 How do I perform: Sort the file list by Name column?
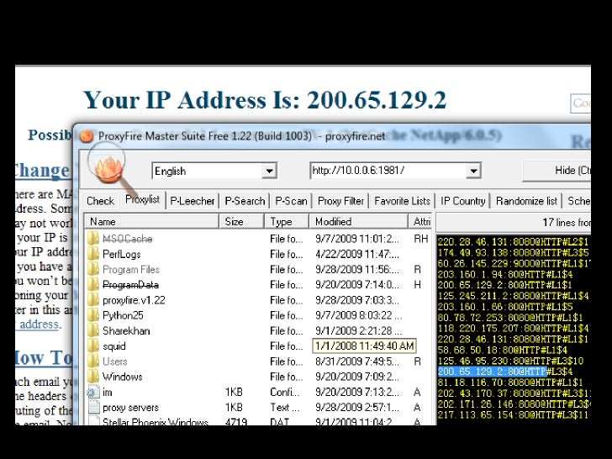click(x=151, y=221)
